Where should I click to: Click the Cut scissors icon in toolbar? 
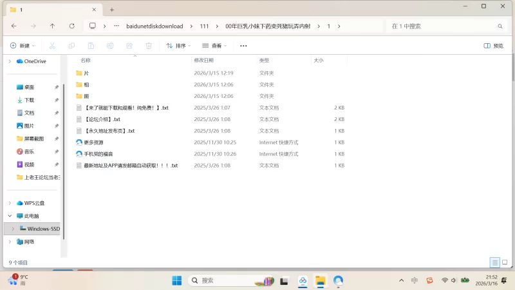[53, 46]
